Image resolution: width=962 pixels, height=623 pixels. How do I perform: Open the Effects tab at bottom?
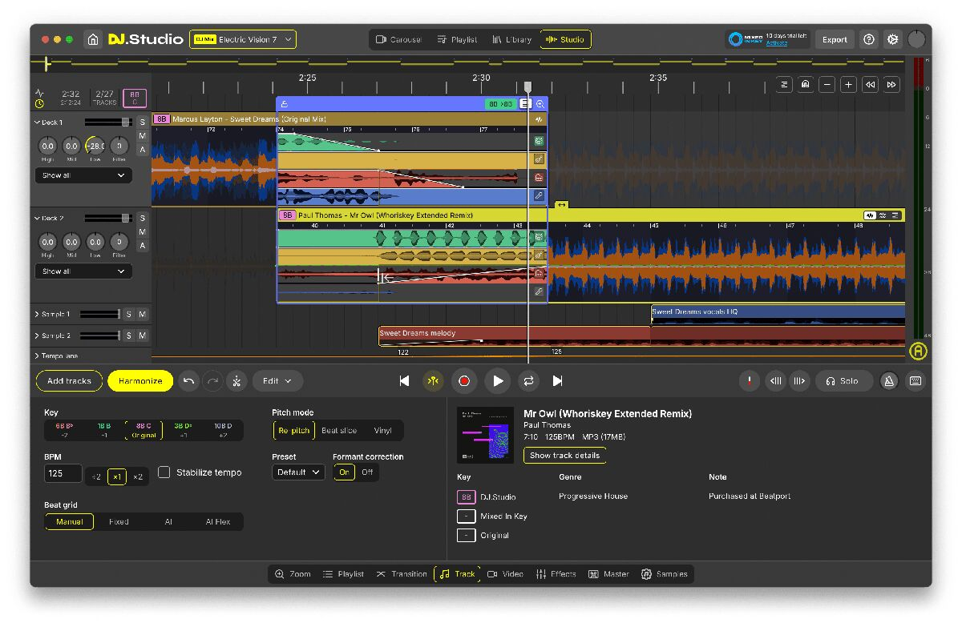tap(556, 574)
